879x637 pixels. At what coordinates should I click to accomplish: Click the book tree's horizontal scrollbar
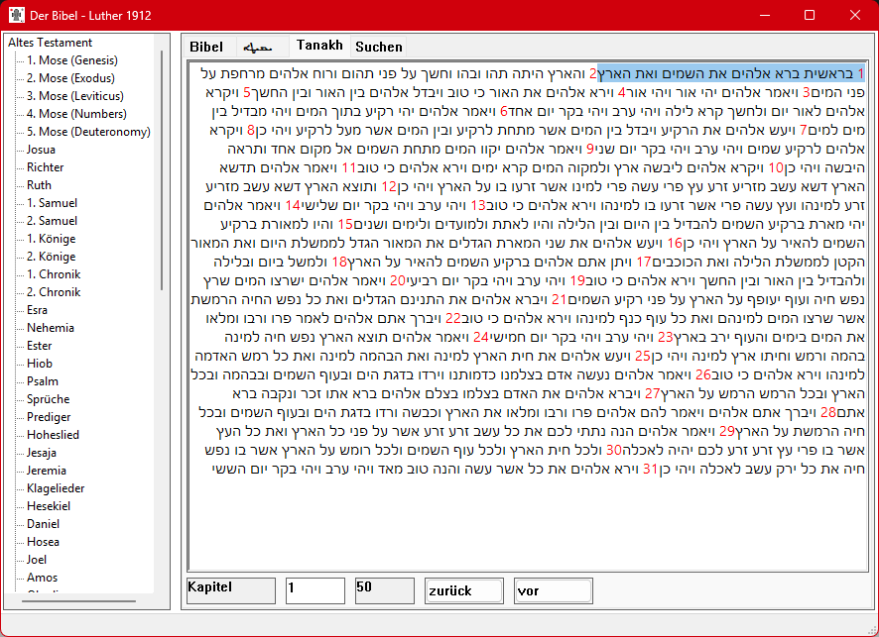click(x=79, y=601)
